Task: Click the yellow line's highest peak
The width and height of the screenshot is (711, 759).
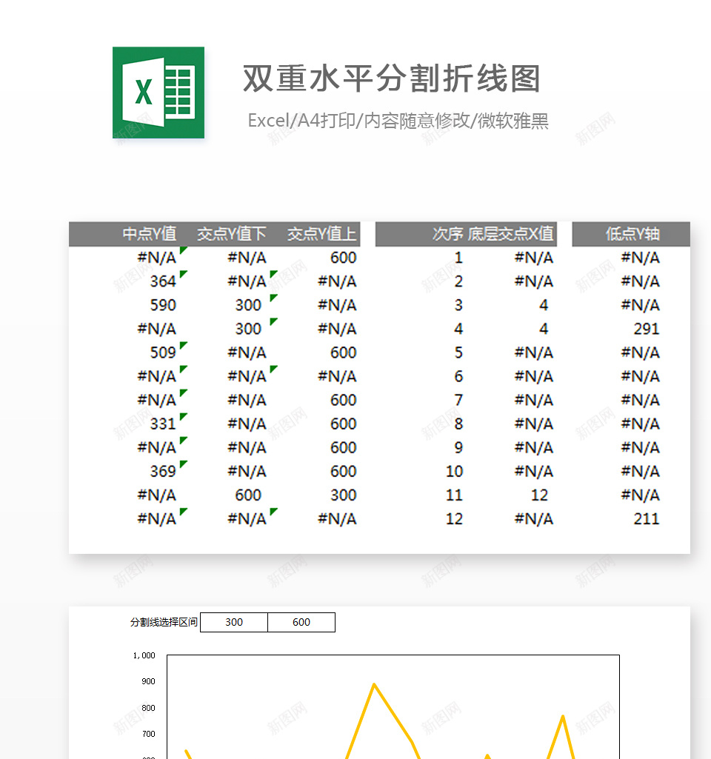Action: pyautogui.click(x=374, y=684)
